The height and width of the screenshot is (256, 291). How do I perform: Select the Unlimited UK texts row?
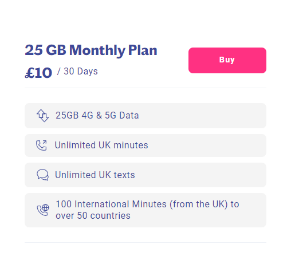tap(145, 175)
